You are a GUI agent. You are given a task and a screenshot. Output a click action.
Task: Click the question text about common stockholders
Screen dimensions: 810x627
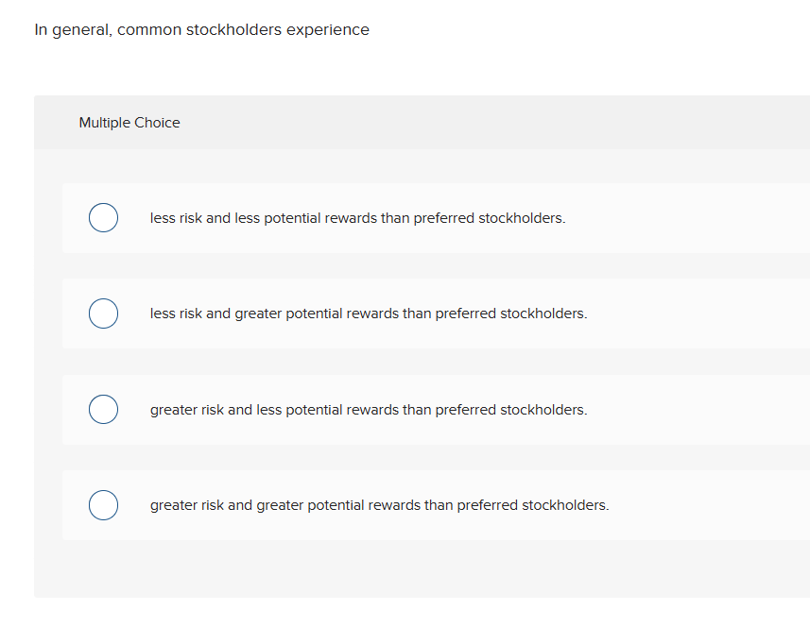tap(201, 29)
